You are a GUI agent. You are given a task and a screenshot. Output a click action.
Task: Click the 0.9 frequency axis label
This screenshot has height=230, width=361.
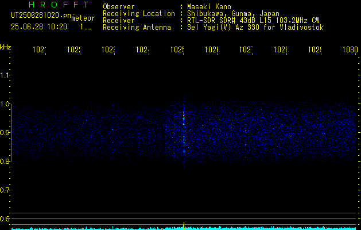coord(5,133)
